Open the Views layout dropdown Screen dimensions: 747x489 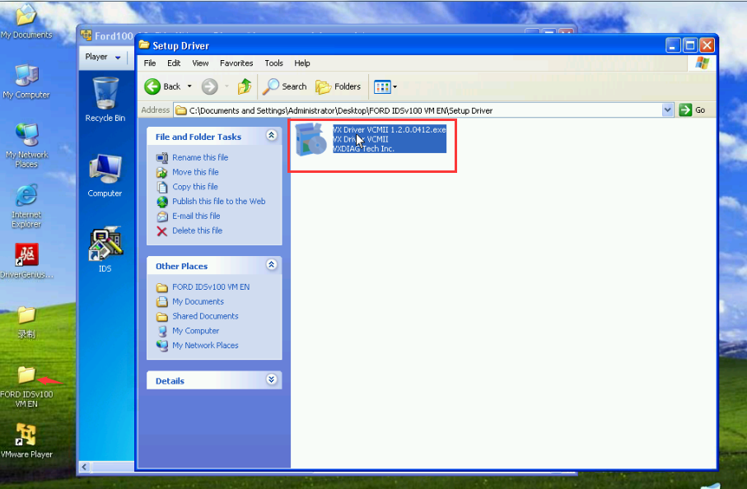385,86
